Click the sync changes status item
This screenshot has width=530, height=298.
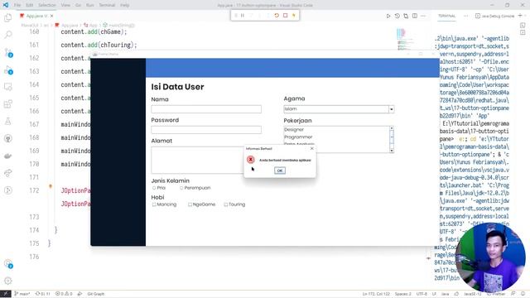pos(42,294)
